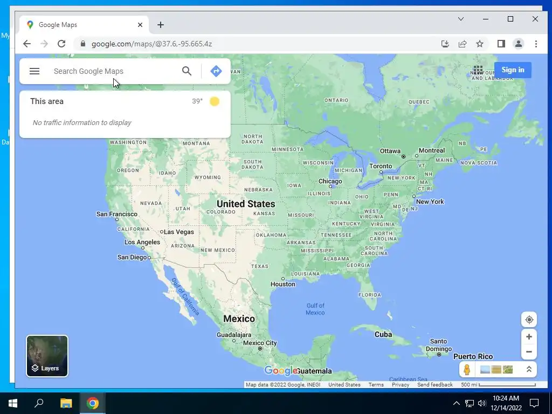552x414 pixels.
Task: Click the 500 mi scale bar
Action: pos(498,385)
